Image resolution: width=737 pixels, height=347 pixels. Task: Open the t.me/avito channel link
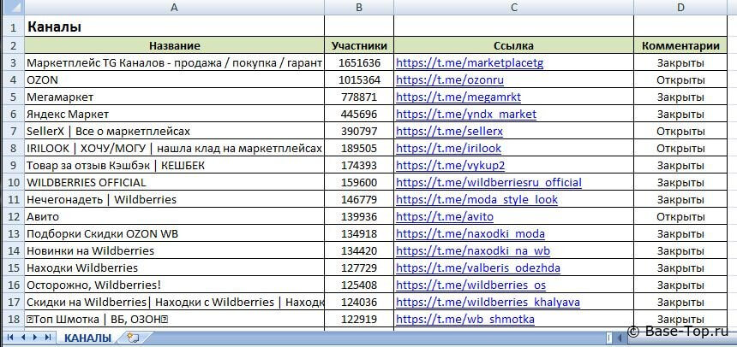(x=444, y=217)
